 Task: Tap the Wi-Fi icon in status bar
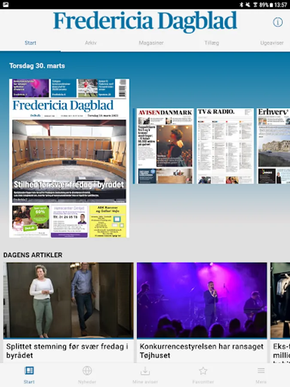[255, 4]
